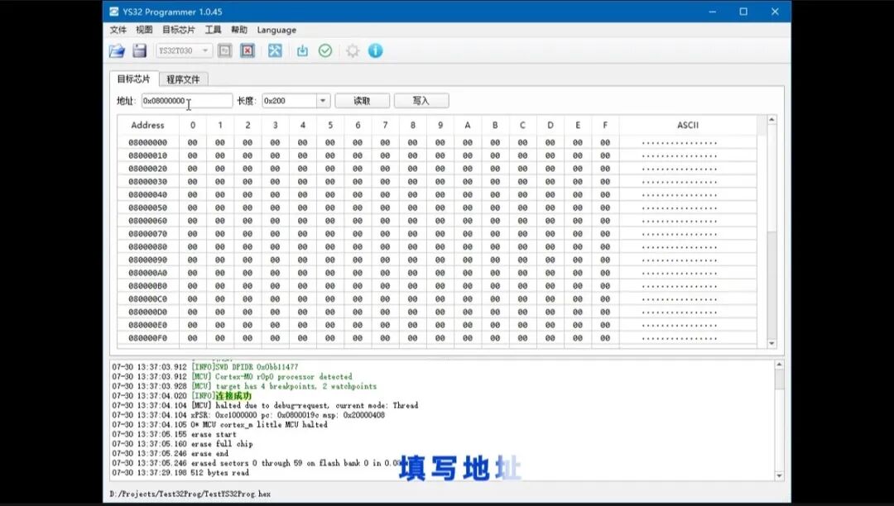Click the hex table scroll down arrow

772,343
